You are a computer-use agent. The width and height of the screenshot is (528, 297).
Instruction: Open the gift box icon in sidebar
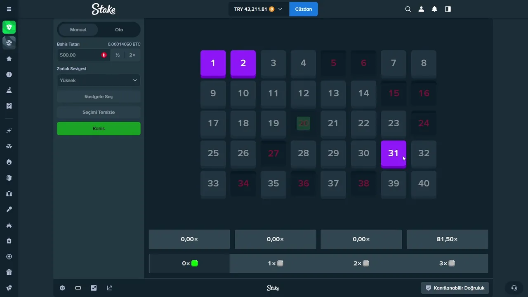pos(9,272)
